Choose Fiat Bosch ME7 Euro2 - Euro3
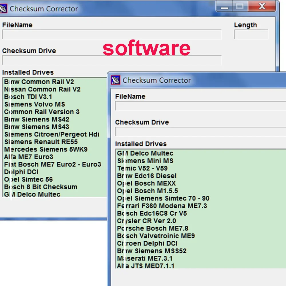Screen dimensions: 286x286 pyautogui.click(x=53, y=164)
